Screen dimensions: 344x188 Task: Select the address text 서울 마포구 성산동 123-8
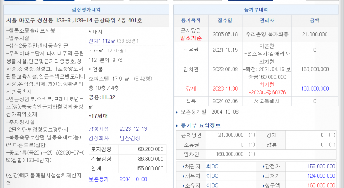38,21
